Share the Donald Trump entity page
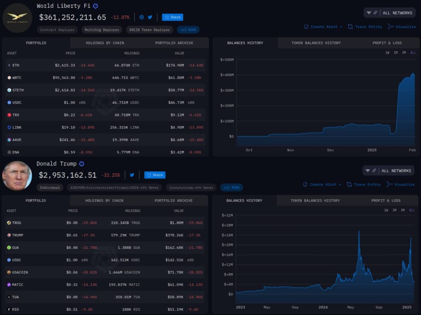Screen dimensions: 421x315 pyautogui.click(x=155, y=175)
